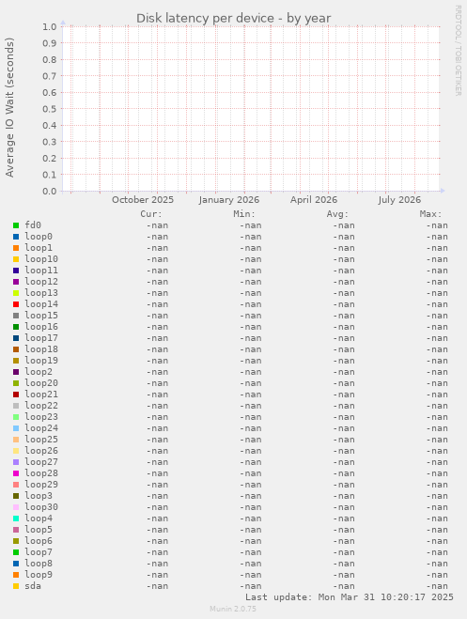
Task: Select the loop21 device label
Action: click(x=41, y=395)
